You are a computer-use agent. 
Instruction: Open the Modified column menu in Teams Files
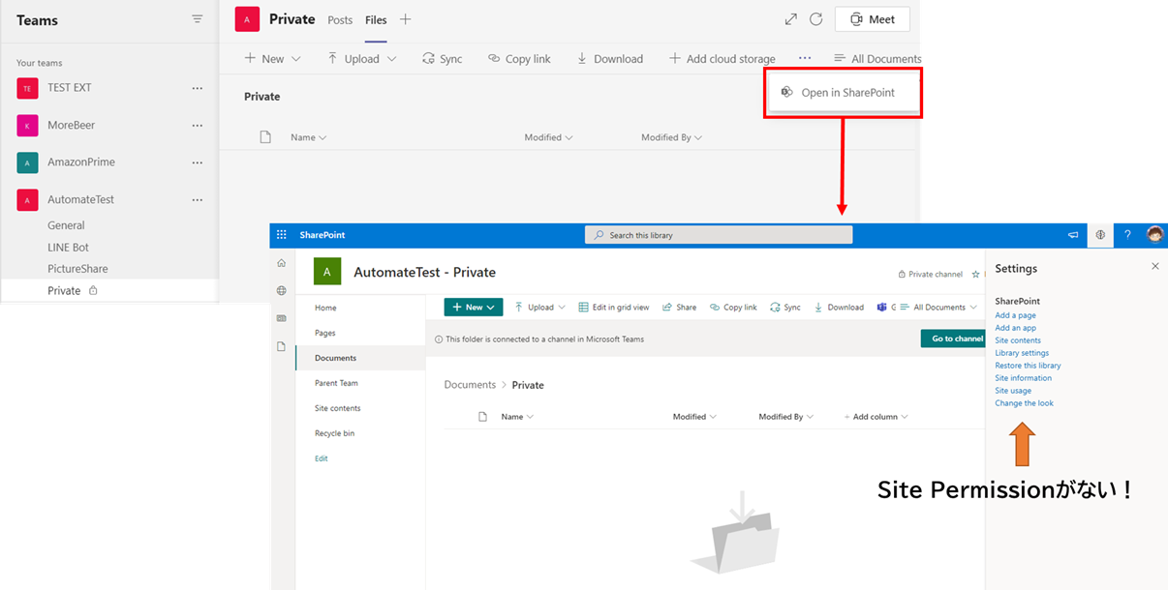pos(548,137)
